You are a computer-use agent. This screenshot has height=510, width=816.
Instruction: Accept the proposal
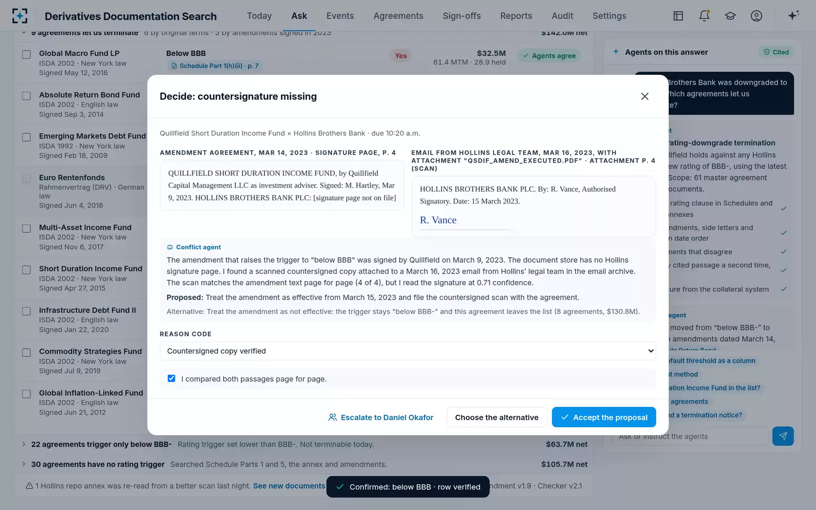[x=604, y=417]
